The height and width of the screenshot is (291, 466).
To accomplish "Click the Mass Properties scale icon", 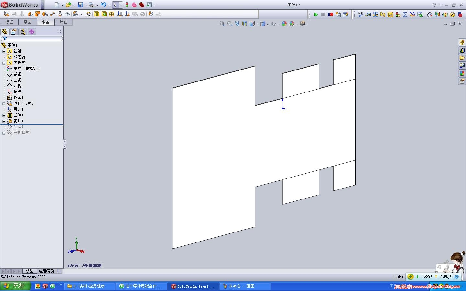I will click(x=375, y=15).
